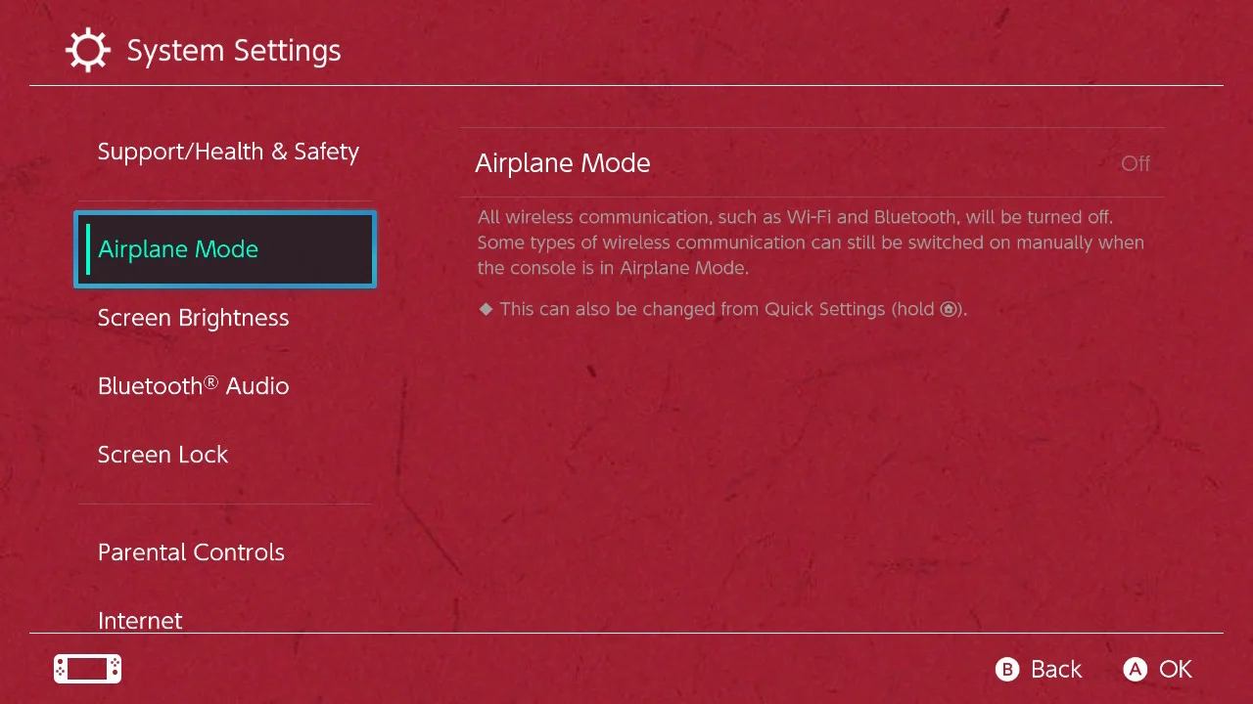Click the Off status of Airplane Mode
The height and width of the screenshot is (704, 1253).
click(x=1136, y=163)
